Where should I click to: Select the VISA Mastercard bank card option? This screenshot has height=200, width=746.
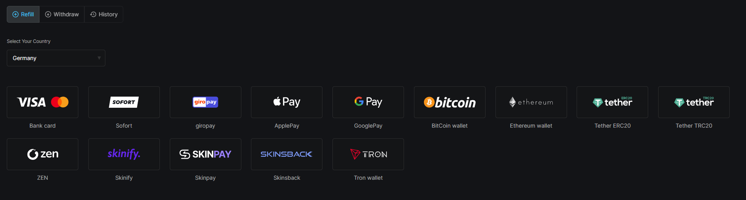[x=43, y=102]
